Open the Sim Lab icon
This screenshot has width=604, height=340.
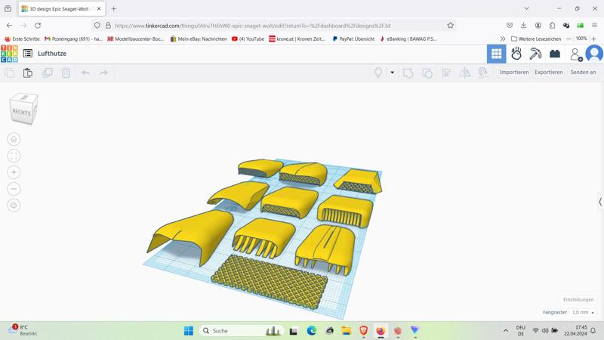pyautogui.click(x=516, y=54)
